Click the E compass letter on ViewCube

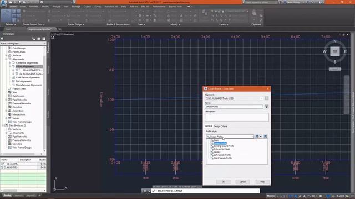click(345, 51)
